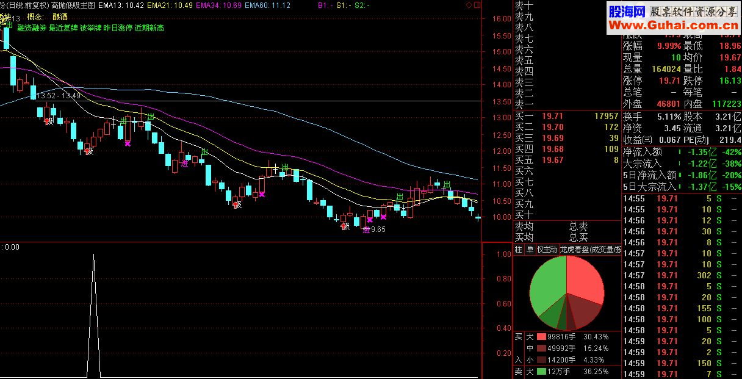This screenshot has width=742, height=379.
Task: Click the 14:57 trade with volume 302
Action: tap(682, 275)
